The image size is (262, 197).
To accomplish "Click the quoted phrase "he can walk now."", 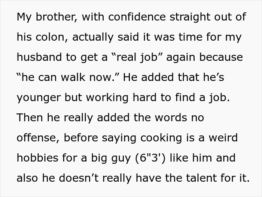I will click(x=68, y=77).
